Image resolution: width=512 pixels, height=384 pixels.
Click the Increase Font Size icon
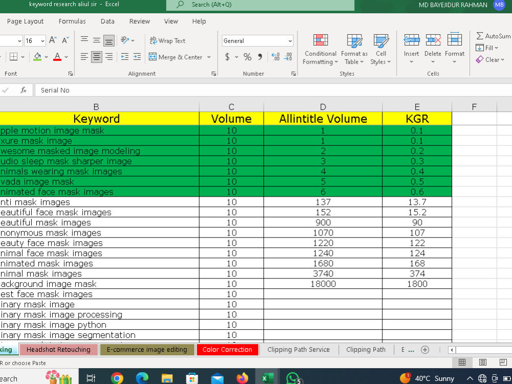[x=53, y=40]
